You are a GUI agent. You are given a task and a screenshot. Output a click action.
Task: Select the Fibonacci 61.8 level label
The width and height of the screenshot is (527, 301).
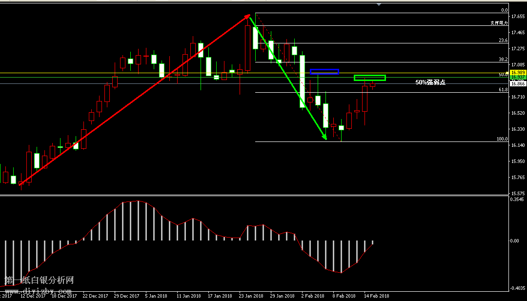[x=503, y=90]
